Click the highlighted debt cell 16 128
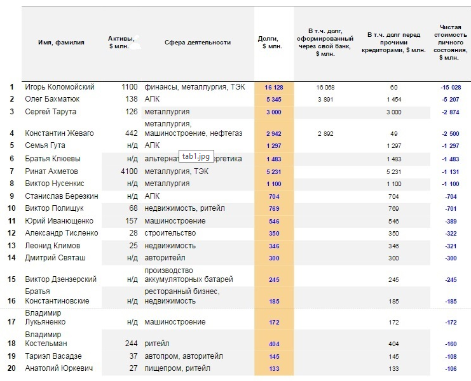Image resolution: width=471 pixels, height=381 pixels. point(274,87)
